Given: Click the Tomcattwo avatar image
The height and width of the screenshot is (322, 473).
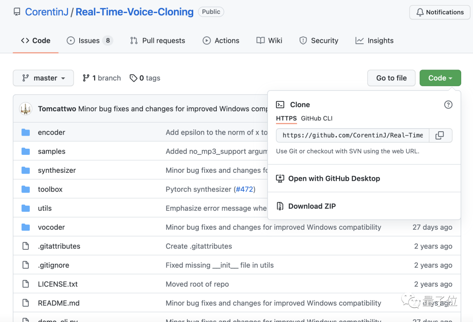Looking at the screenshot, I should point(26,109).
